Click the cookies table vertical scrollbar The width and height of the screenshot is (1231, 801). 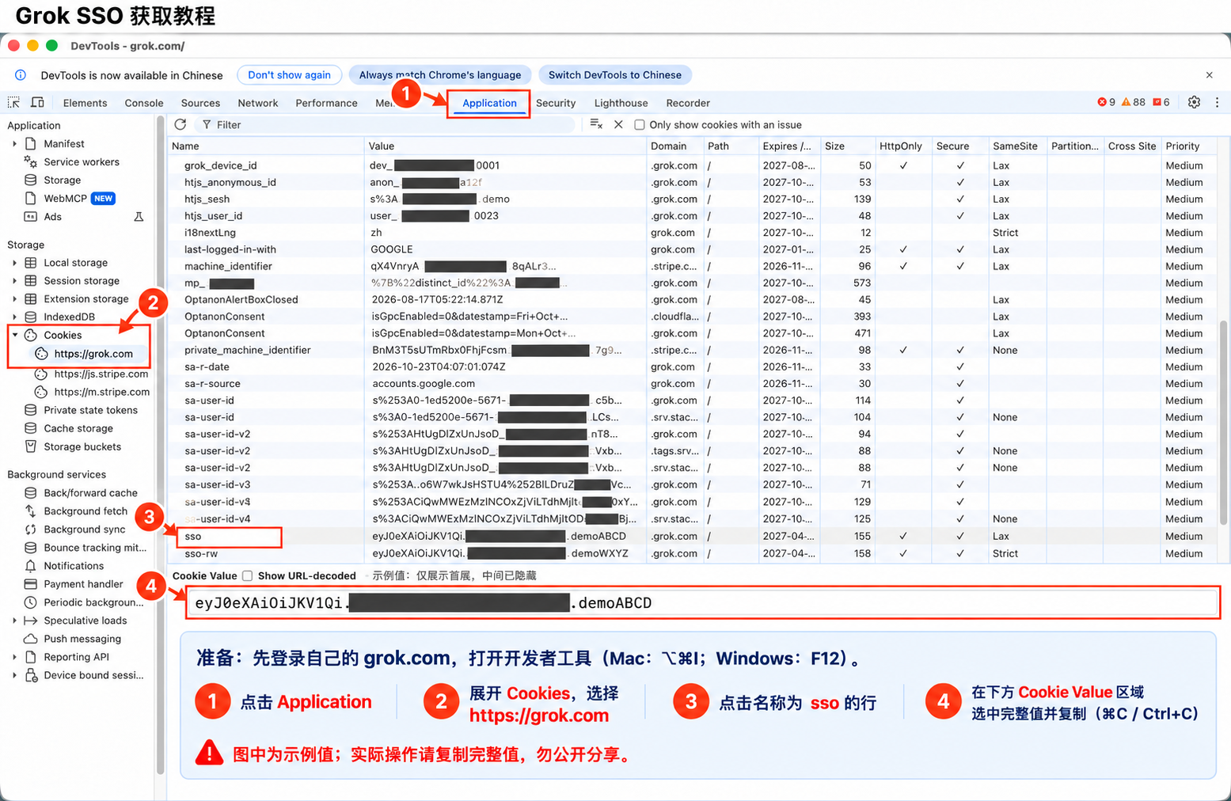pyautogui.click(x=1224, y=423)
